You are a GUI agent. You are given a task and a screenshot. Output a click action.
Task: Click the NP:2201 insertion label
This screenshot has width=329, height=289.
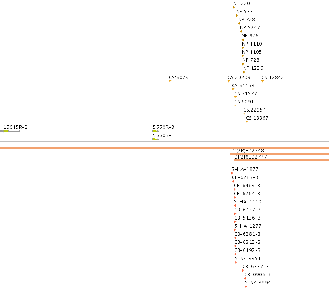(243, 3)
